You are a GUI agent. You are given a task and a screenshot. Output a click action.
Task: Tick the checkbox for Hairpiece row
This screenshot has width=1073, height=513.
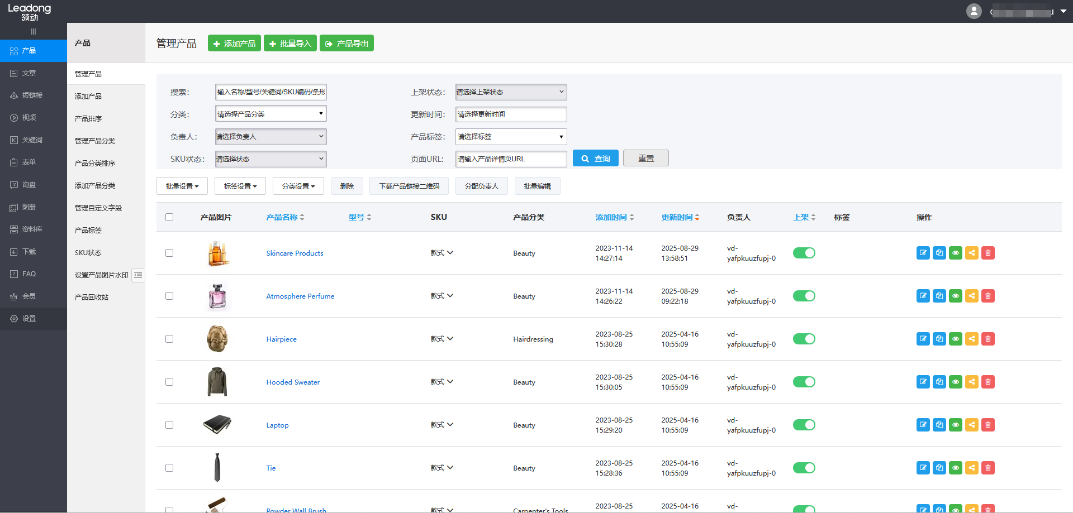pyautogui.click(x=169, y=339)
